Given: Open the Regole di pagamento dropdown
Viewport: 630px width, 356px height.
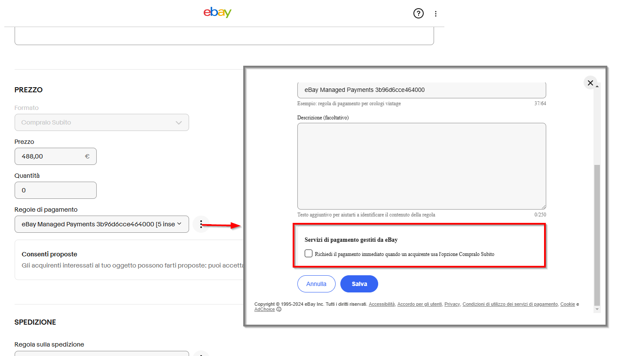Looking at the screenshot, I should [102, 224].
